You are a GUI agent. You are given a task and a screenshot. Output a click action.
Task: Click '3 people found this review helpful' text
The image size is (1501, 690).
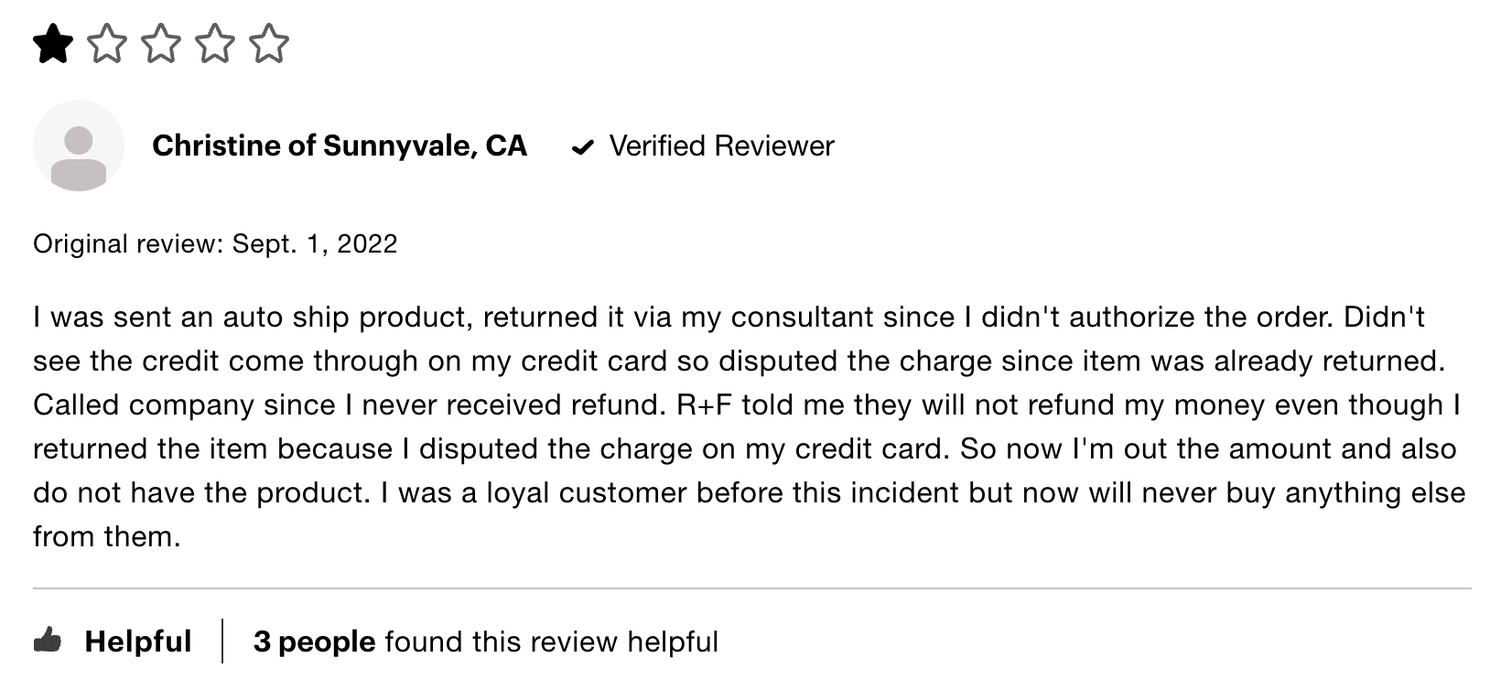click(486, 641)
